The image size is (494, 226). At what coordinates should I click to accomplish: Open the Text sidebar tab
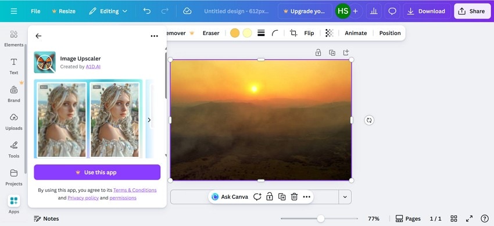13,66
